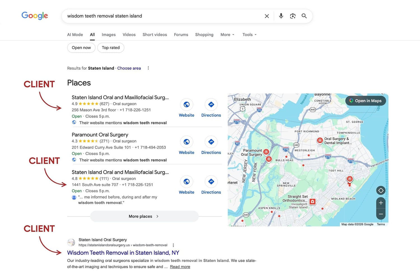
Task: Zoom out on the map with minus
Action: tap(381, 214)
